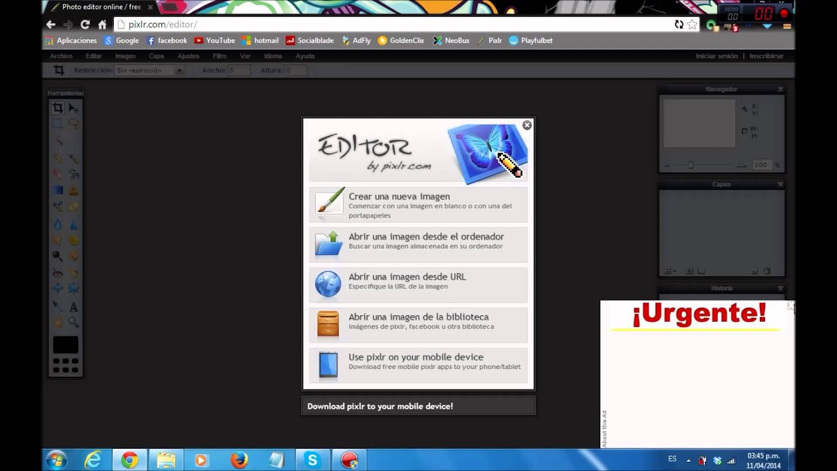
Task: Choose Abrir una imagen desde el ordenador
Action: pyautogui.click(x=418, y=244)
